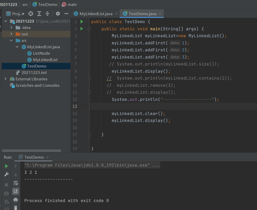
Task: Close the TestDemo run tab
Action: pos(47,157)
